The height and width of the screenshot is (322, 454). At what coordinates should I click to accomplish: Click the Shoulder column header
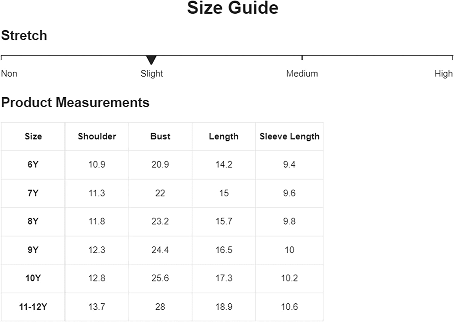97,136
